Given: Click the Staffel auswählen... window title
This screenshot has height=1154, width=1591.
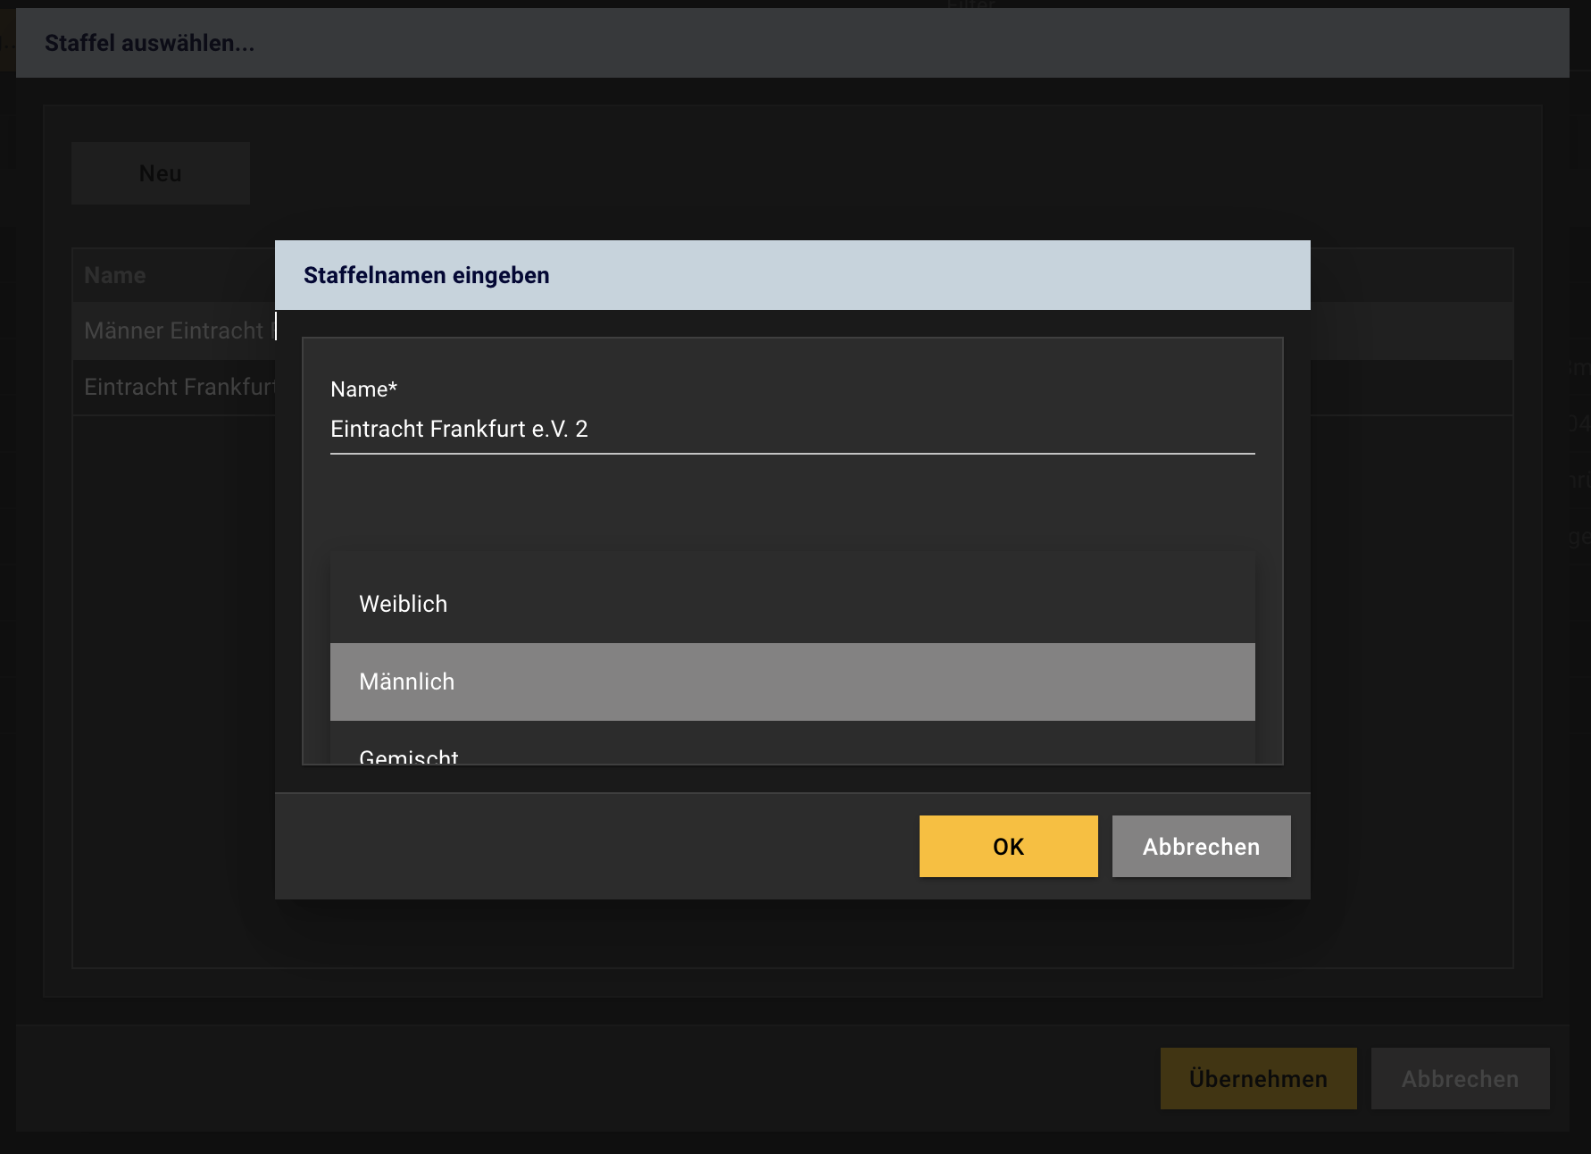Looking at the screenshot, I should click(150, 43).
